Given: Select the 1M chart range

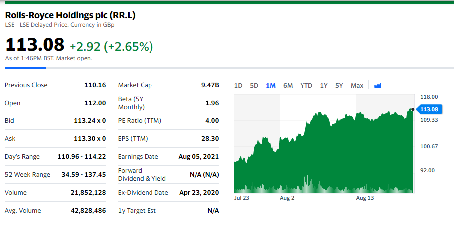Looking at the screenshot, I should pyautogui.click(x=271, y=85).
